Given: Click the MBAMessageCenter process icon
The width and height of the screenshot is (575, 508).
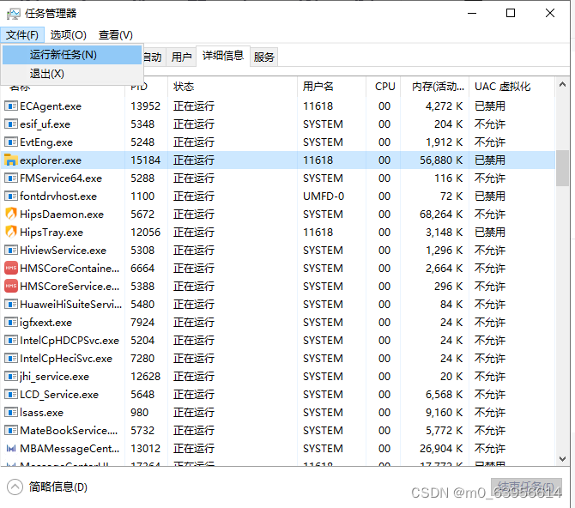Looking at the screenshot, I should tap(11, 448).
